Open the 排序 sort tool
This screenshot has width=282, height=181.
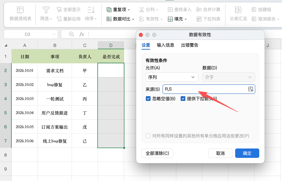(x=91, y=14)
